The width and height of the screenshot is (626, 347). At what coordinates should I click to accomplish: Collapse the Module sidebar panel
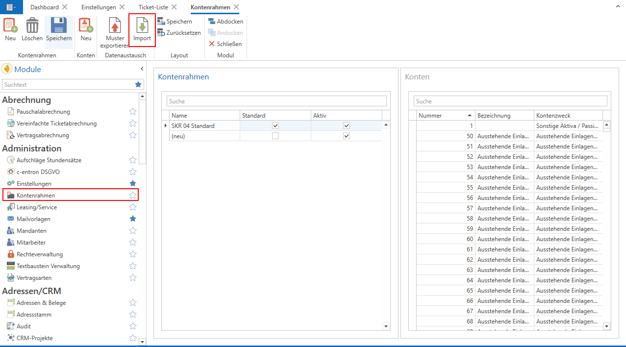coord(142,69)
